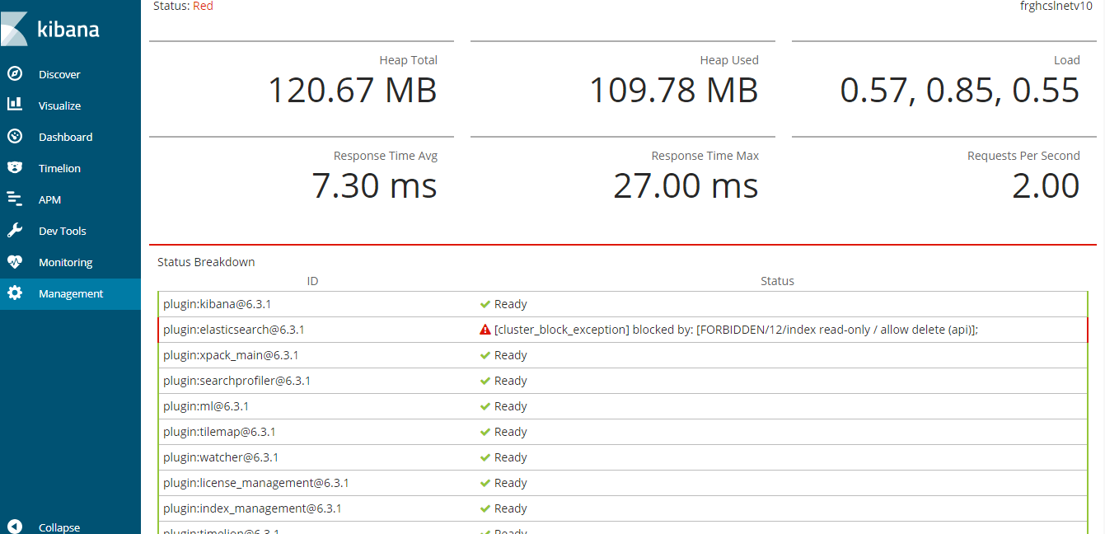This screenshot has width=1105, height=534.
Task: Click the Status column header
Action: point(777,281)
